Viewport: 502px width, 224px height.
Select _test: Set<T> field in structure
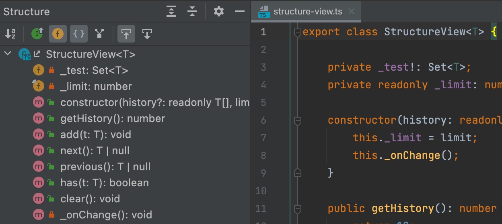(94, 71)
